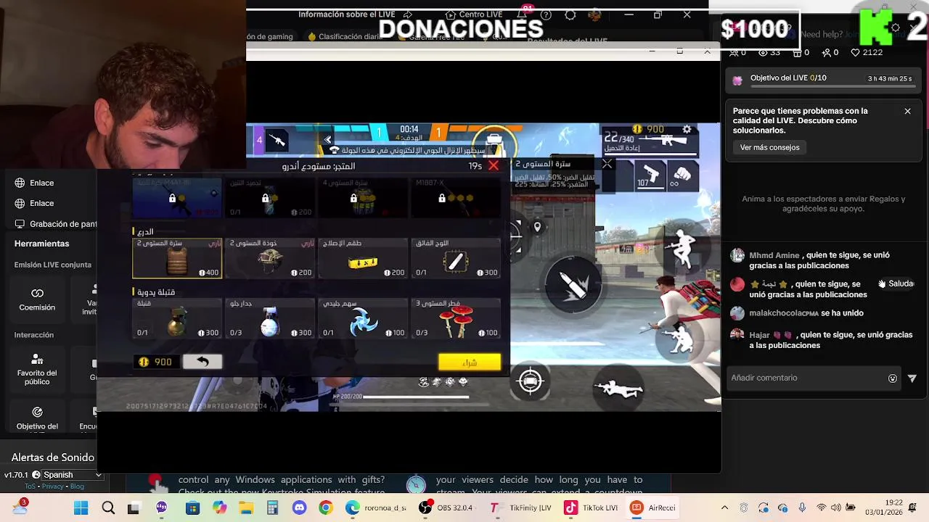Screen dimensions: 929x522
Task: Open Objetivo del LIVE interaction tool
Action: [x=37, y=419]
